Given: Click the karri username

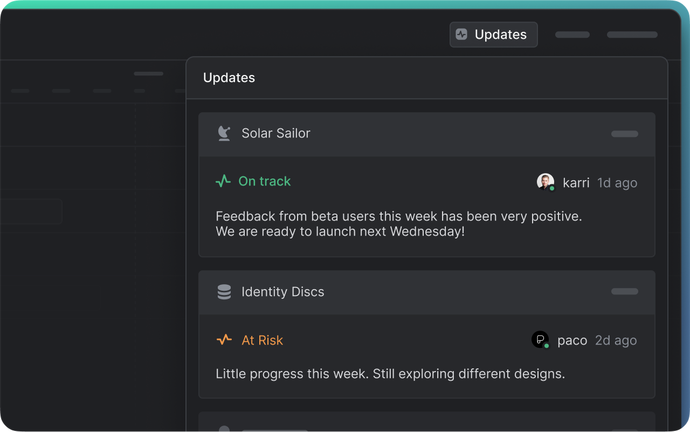Looking at the screenshot, I should click(576, 183).
